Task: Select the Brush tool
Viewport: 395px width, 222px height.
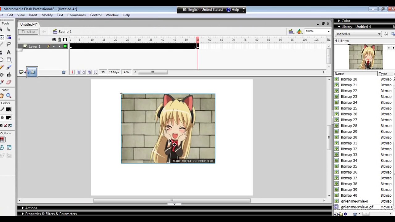Action: tap(9, 67)
